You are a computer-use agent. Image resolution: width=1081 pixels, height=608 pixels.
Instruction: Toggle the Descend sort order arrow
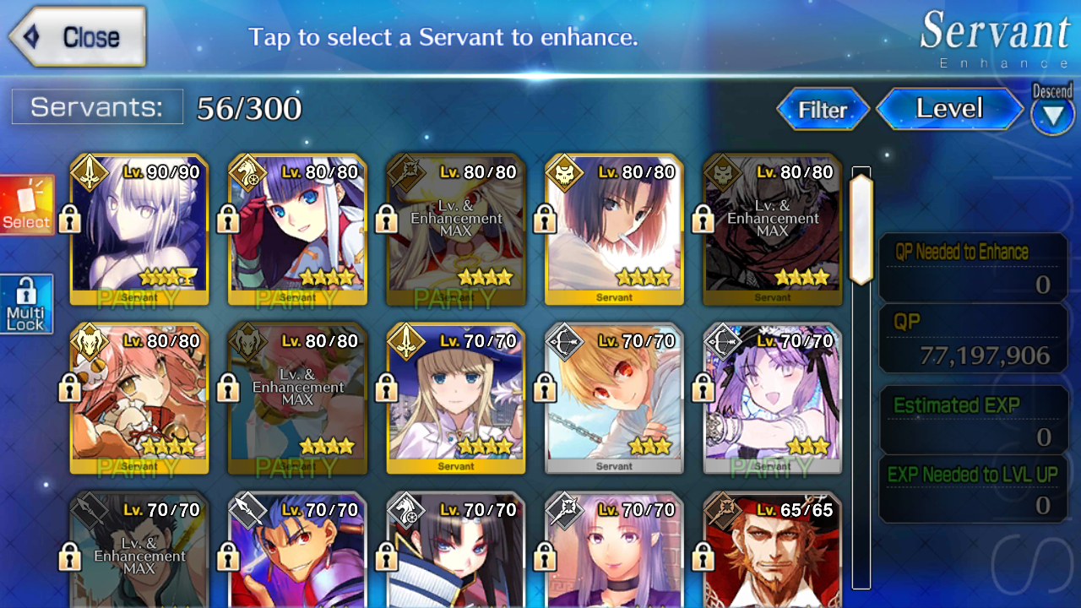1053,116
